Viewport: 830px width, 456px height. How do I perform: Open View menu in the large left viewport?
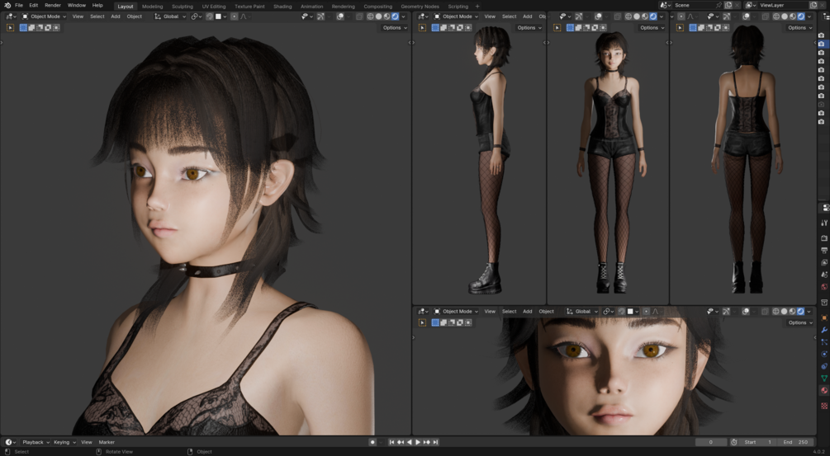[x=78, y=16]
